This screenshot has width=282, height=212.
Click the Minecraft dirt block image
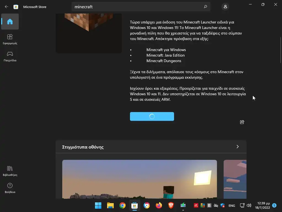(89, 33)
